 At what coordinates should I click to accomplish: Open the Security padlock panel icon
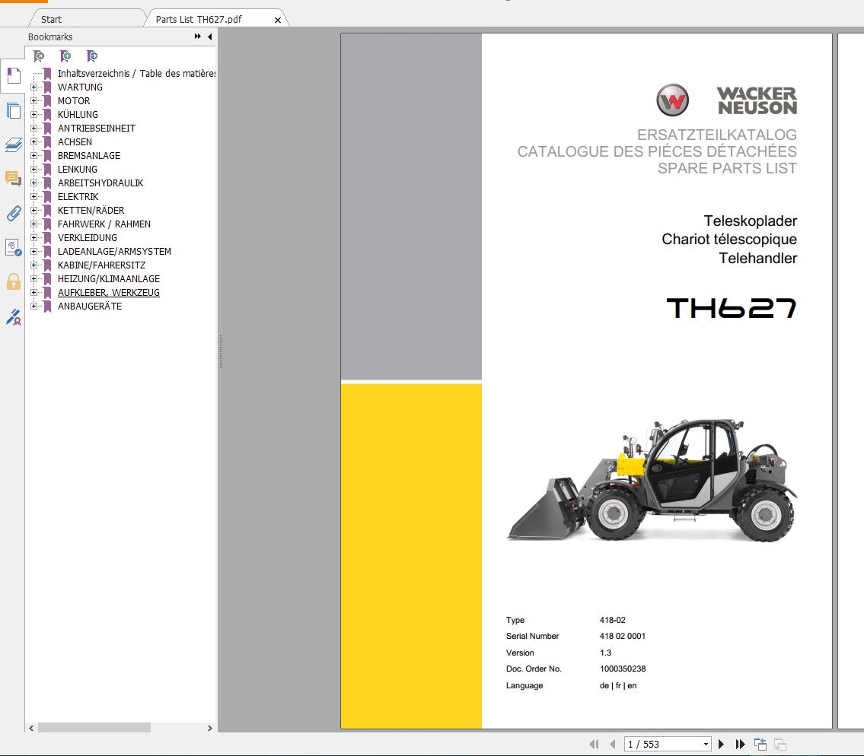point(13,282)
